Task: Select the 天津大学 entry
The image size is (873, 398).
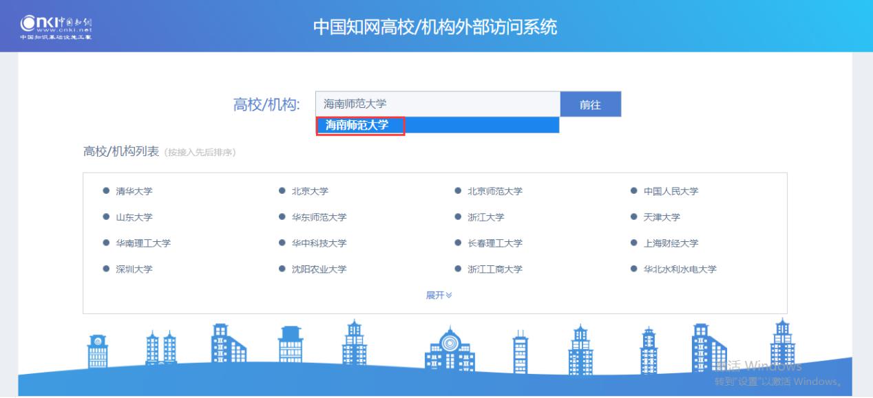Action: 662,217
